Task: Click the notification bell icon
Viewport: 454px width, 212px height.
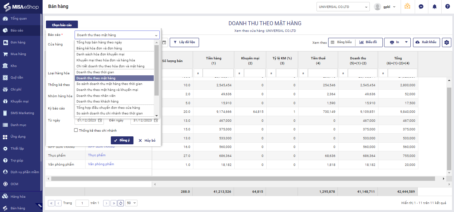Action: 434,7
